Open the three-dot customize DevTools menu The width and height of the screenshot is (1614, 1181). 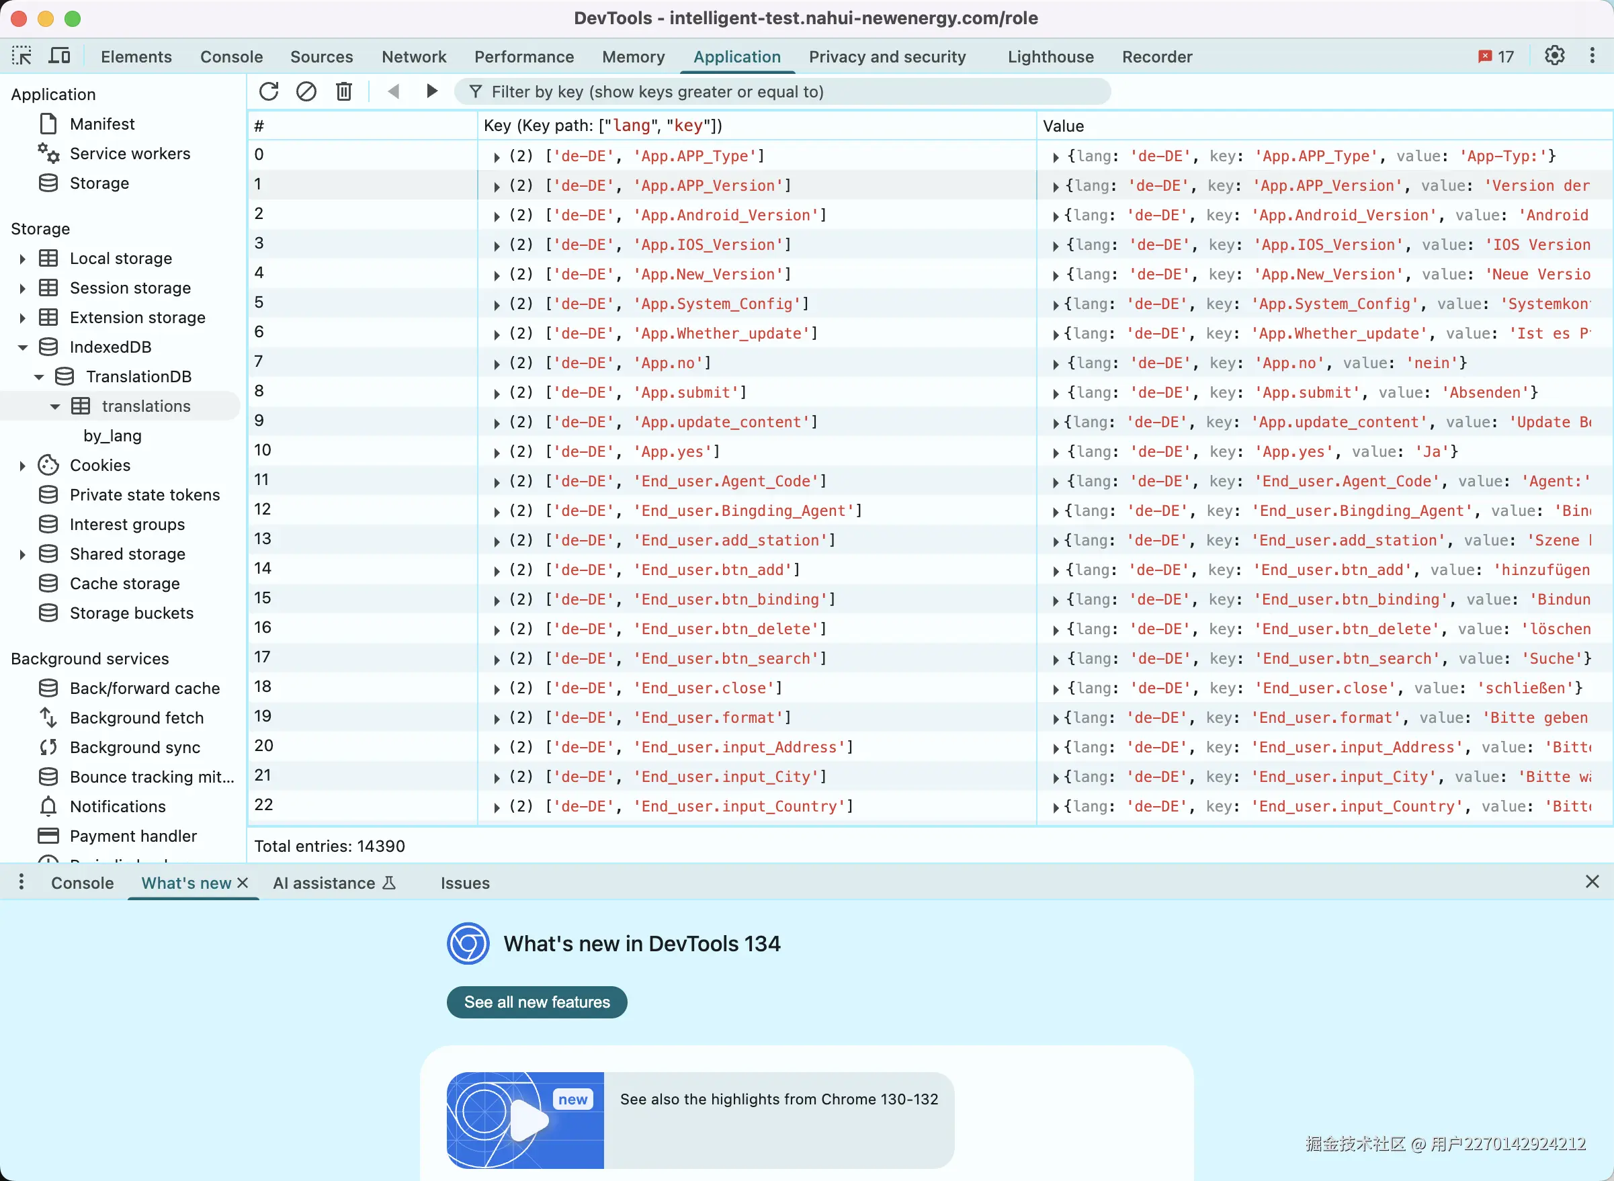click(x=1592, y=56)
